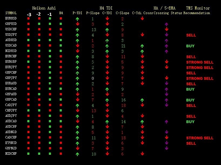This screenshot has width=221, height=165.
Task: Click the EURGBP STRONG SELL recommendation
Action: pyautogui.click(x=200, y=62)
